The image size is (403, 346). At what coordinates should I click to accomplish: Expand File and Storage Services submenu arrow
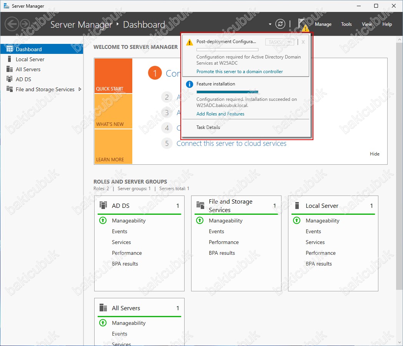(x=80, y=89)
